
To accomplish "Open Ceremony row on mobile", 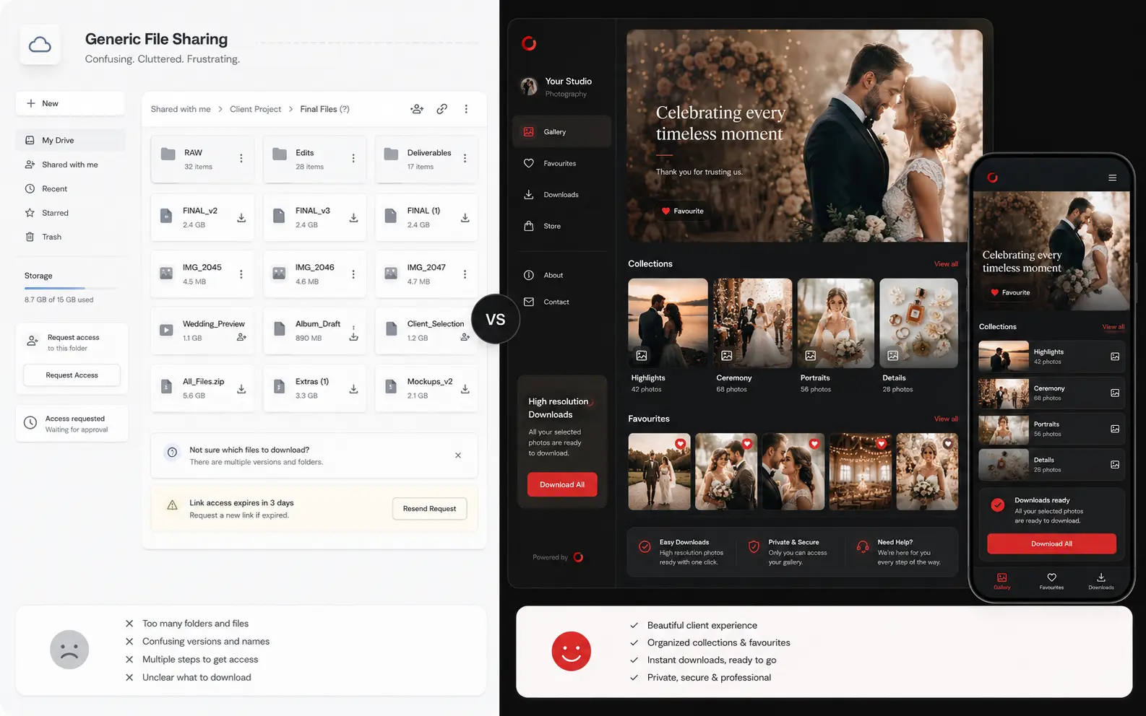I will (x=1051, y=393).
